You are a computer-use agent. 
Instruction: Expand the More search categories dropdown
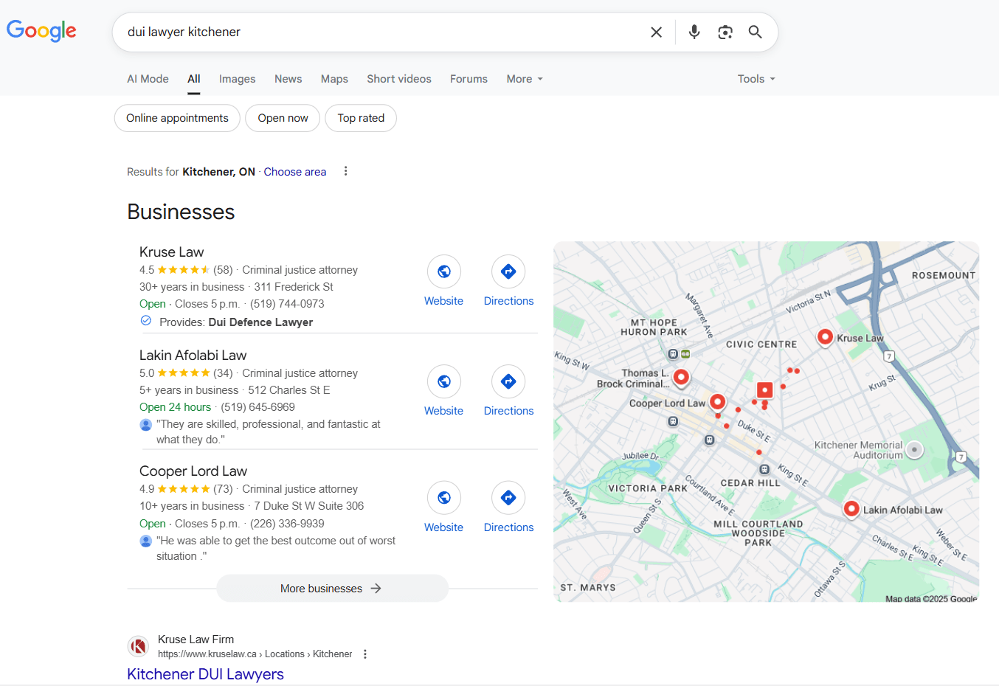524,79
